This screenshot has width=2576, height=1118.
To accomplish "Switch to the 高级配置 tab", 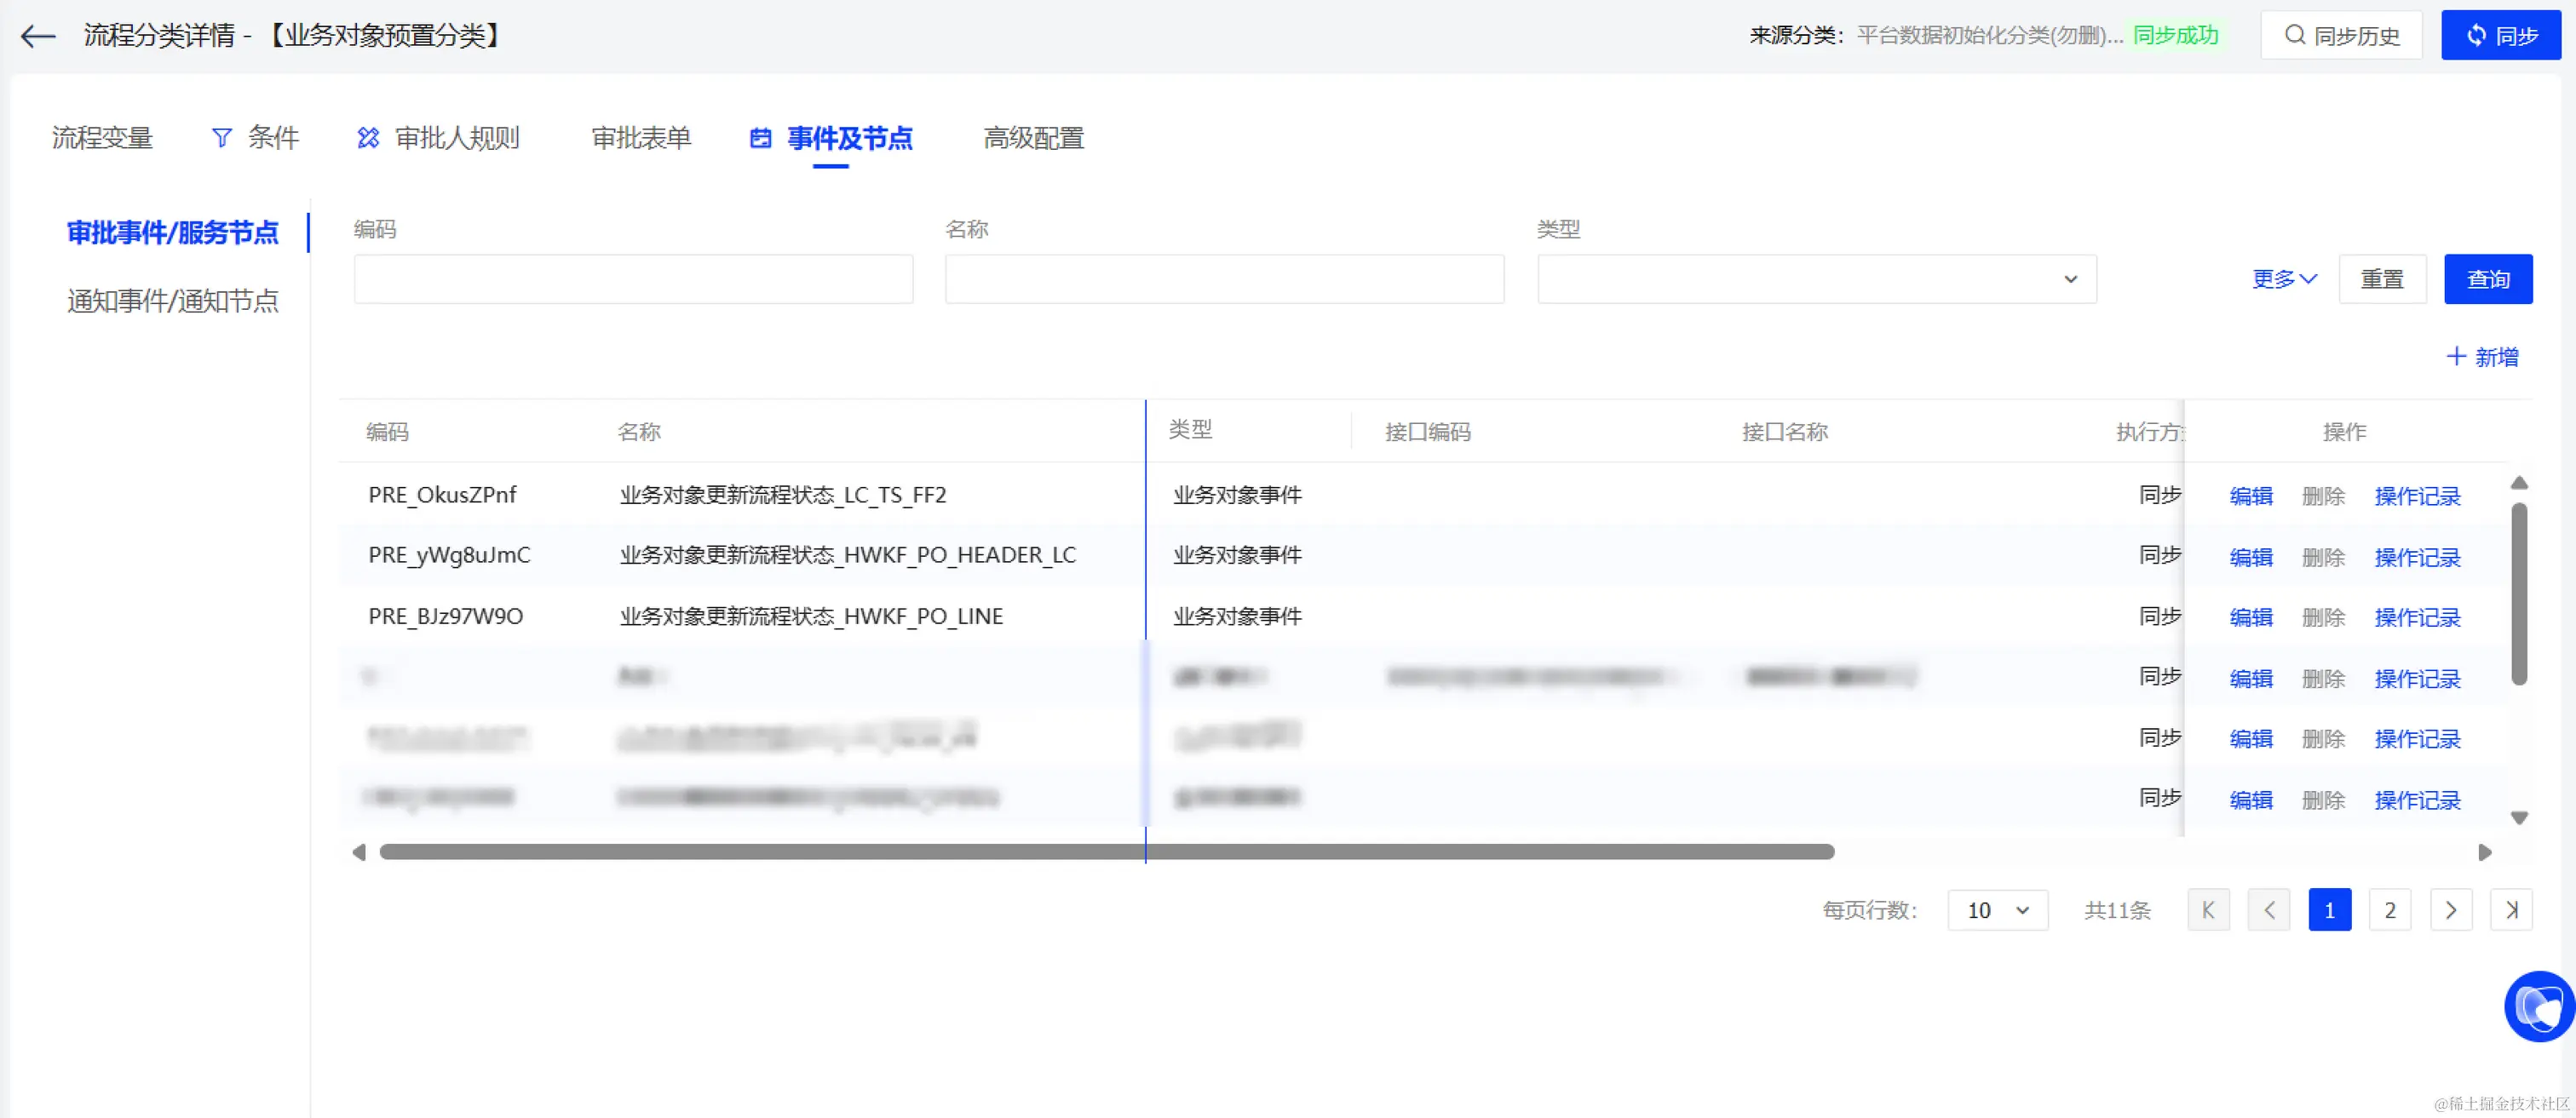I will click(x=1033, y=138).
